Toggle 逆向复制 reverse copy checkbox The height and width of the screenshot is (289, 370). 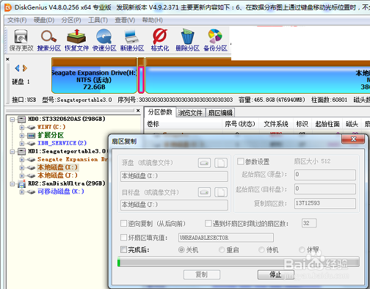124,224
